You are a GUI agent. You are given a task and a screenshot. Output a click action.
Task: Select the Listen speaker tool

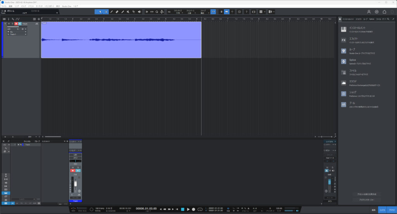[x=139, y=12]
